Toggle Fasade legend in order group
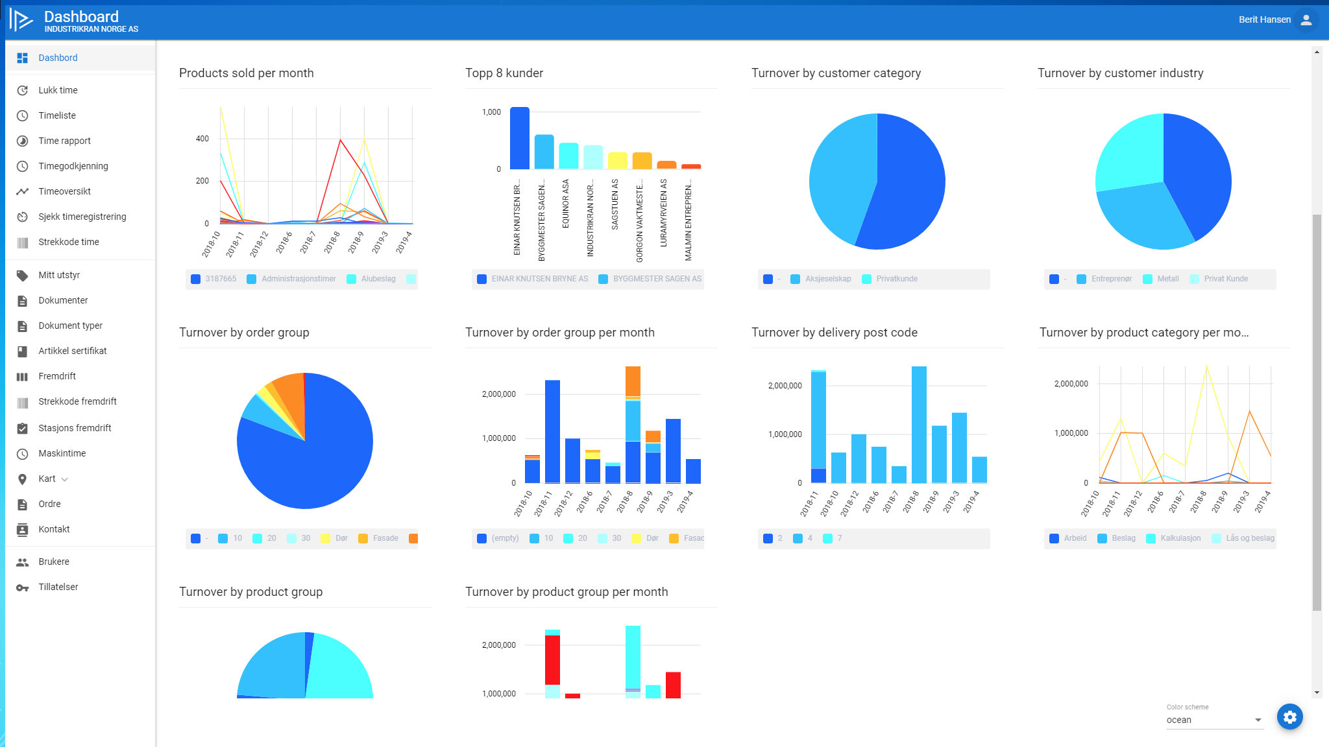Viewport: 1329px width, 747px height. (378, 538)
